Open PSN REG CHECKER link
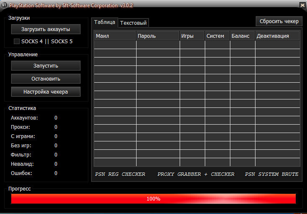The height and width of the screenshot is (214, 307). click(120, 174)
